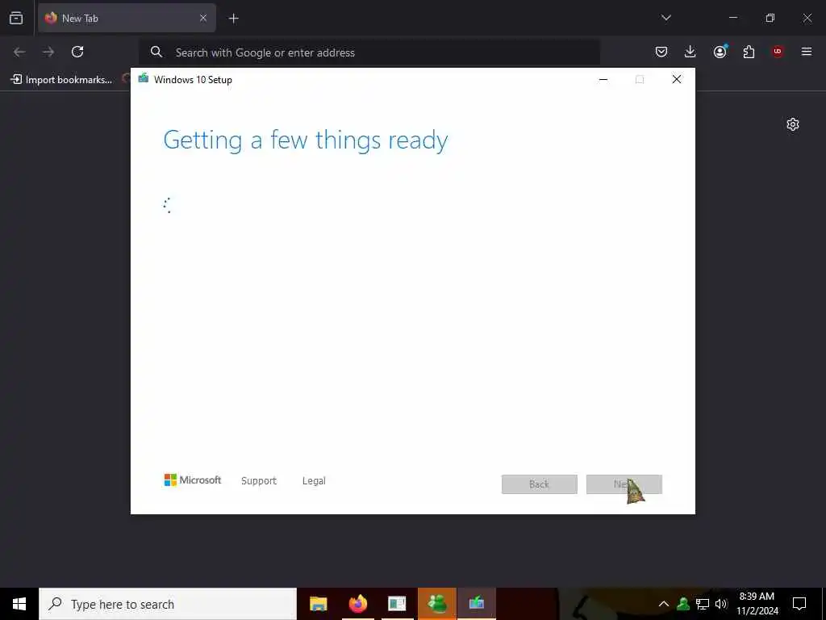Image resolution: width=826 pixels, height=620 pixels.
Task: Open the list all tabs chevron
Action: 665,18
